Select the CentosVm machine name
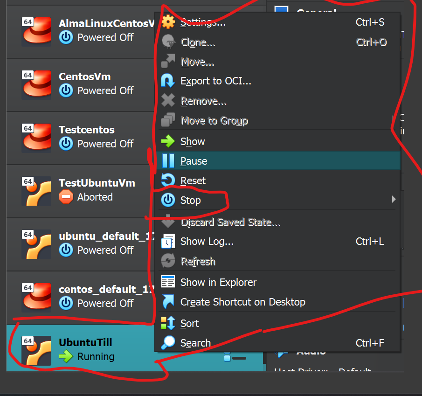422x396 pixels. (x=85, y=76)
